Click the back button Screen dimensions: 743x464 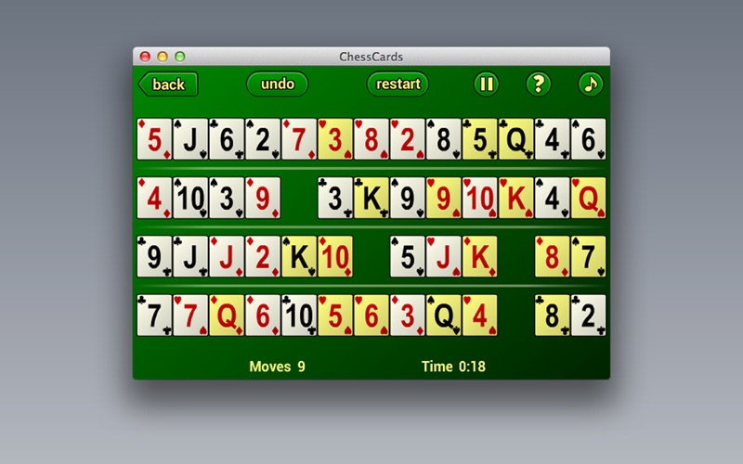point(168,84)
